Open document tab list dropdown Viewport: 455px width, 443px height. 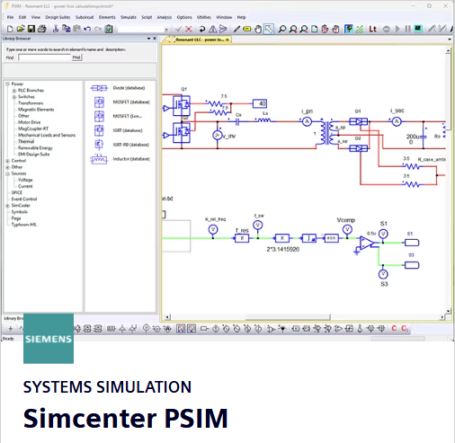(x=450, y=40)
